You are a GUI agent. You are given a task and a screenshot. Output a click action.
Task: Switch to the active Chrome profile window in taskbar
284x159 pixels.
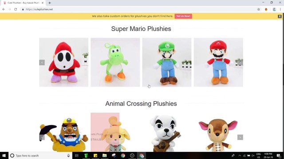click(x=142, y=155)
